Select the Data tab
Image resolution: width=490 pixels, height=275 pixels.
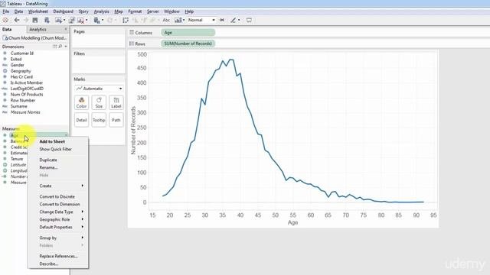tap(7, 29)
